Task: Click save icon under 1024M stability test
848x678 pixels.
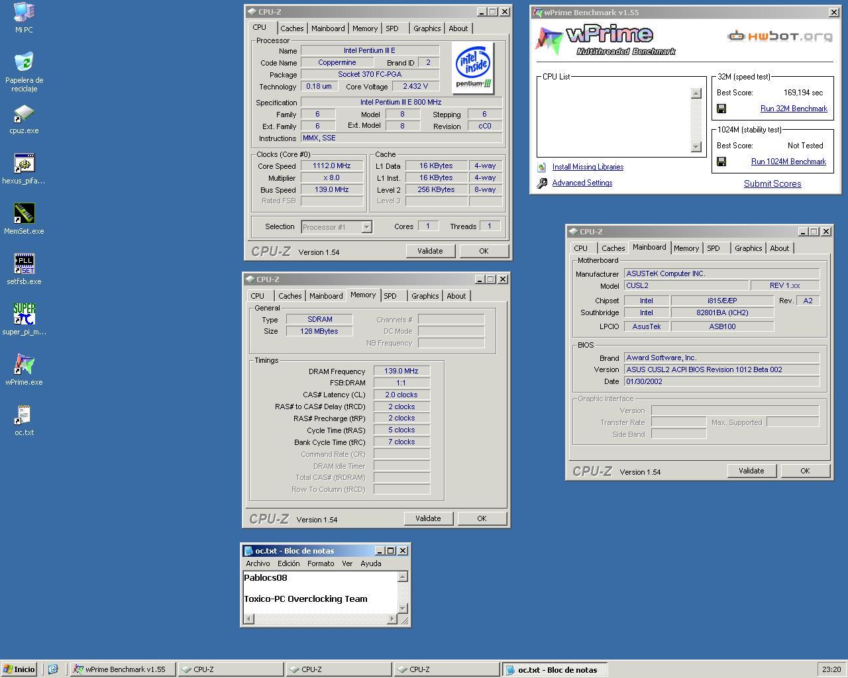Action: click(x=721, y=162)
